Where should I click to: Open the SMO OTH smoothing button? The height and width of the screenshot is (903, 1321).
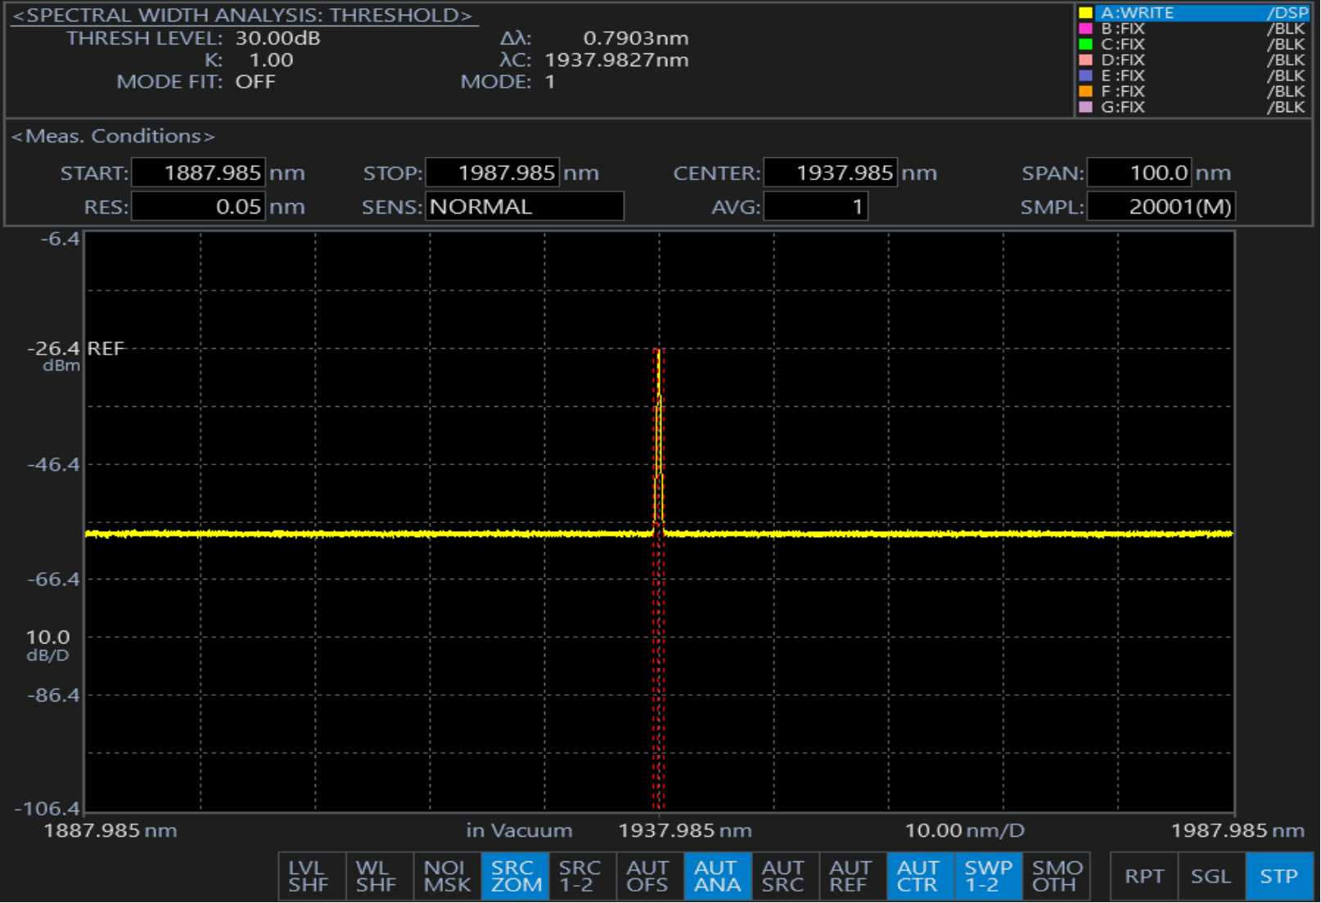click(1056, 876)
